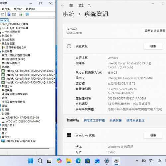This screenshot has width=166, height=166.
Task: Click the 16.0 GB RAM value
Action: coord(113,73)
